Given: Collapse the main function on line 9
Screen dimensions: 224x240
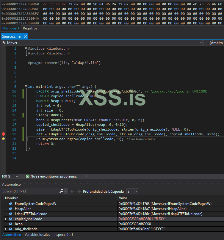Looking at the screenshot, I should click(26, 87).
